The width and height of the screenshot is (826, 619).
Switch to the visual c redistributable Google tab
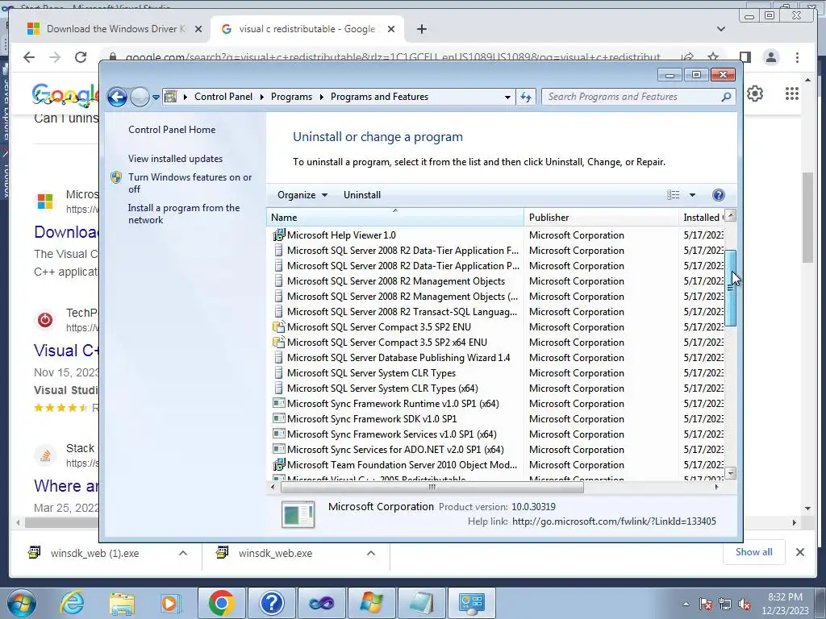(307, 29)
